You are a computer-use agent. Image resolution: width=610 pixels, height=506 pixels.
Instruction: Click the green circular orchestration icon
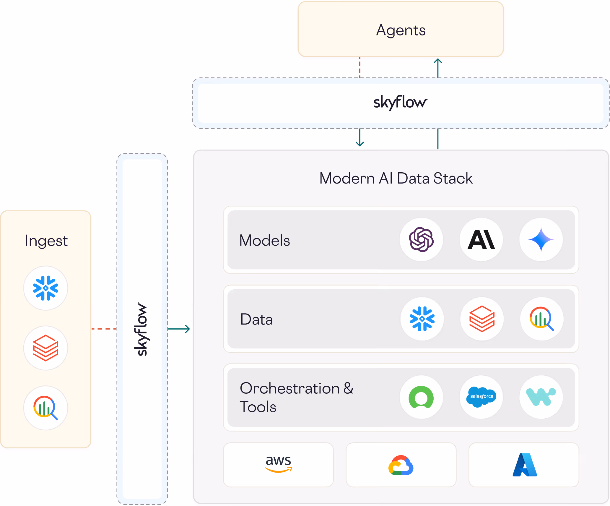click(x=421, y=397)
